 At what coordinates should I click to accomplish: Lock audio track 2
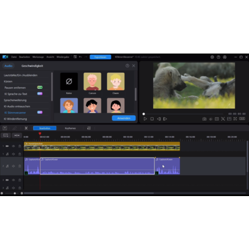(x=19, y=166)
